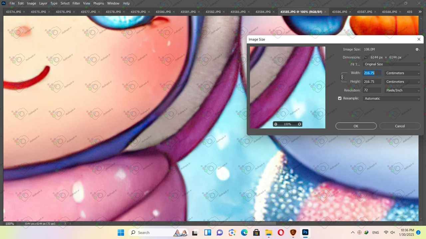Zoom out the preview with minus icon
Image resolution: width=426 pixels, height=239 pixels.
pyautogui.click(x=276, y=124)
